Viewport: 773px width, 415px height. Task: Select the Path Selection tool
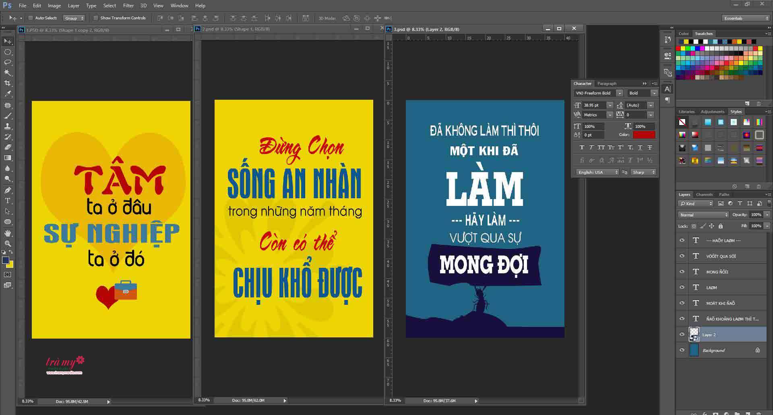coord(8,211)
